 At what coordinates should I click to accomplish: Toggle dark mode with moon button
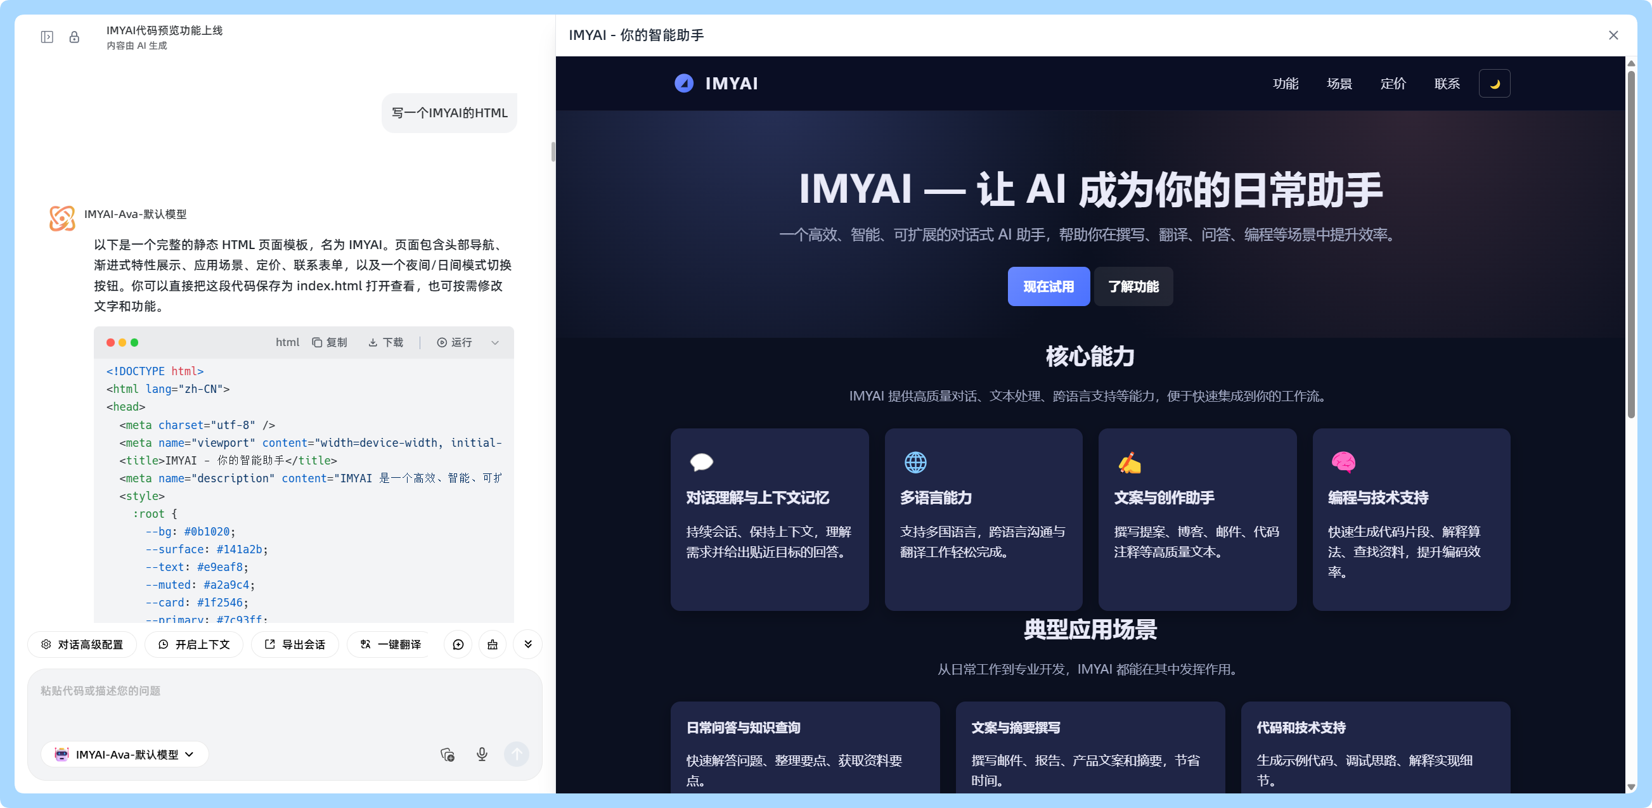(x=1494, y=84)
